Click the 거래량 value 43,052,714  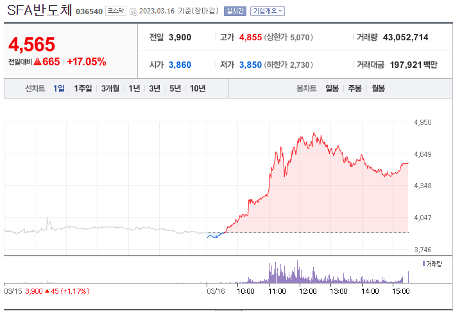tap(406, 38)
